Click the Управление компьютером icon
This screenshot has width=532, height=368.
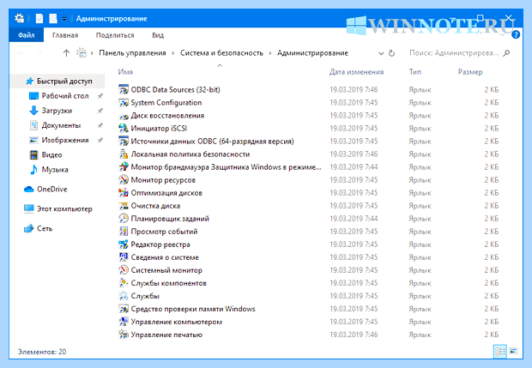pyautogui.click(x=124, y=322)
